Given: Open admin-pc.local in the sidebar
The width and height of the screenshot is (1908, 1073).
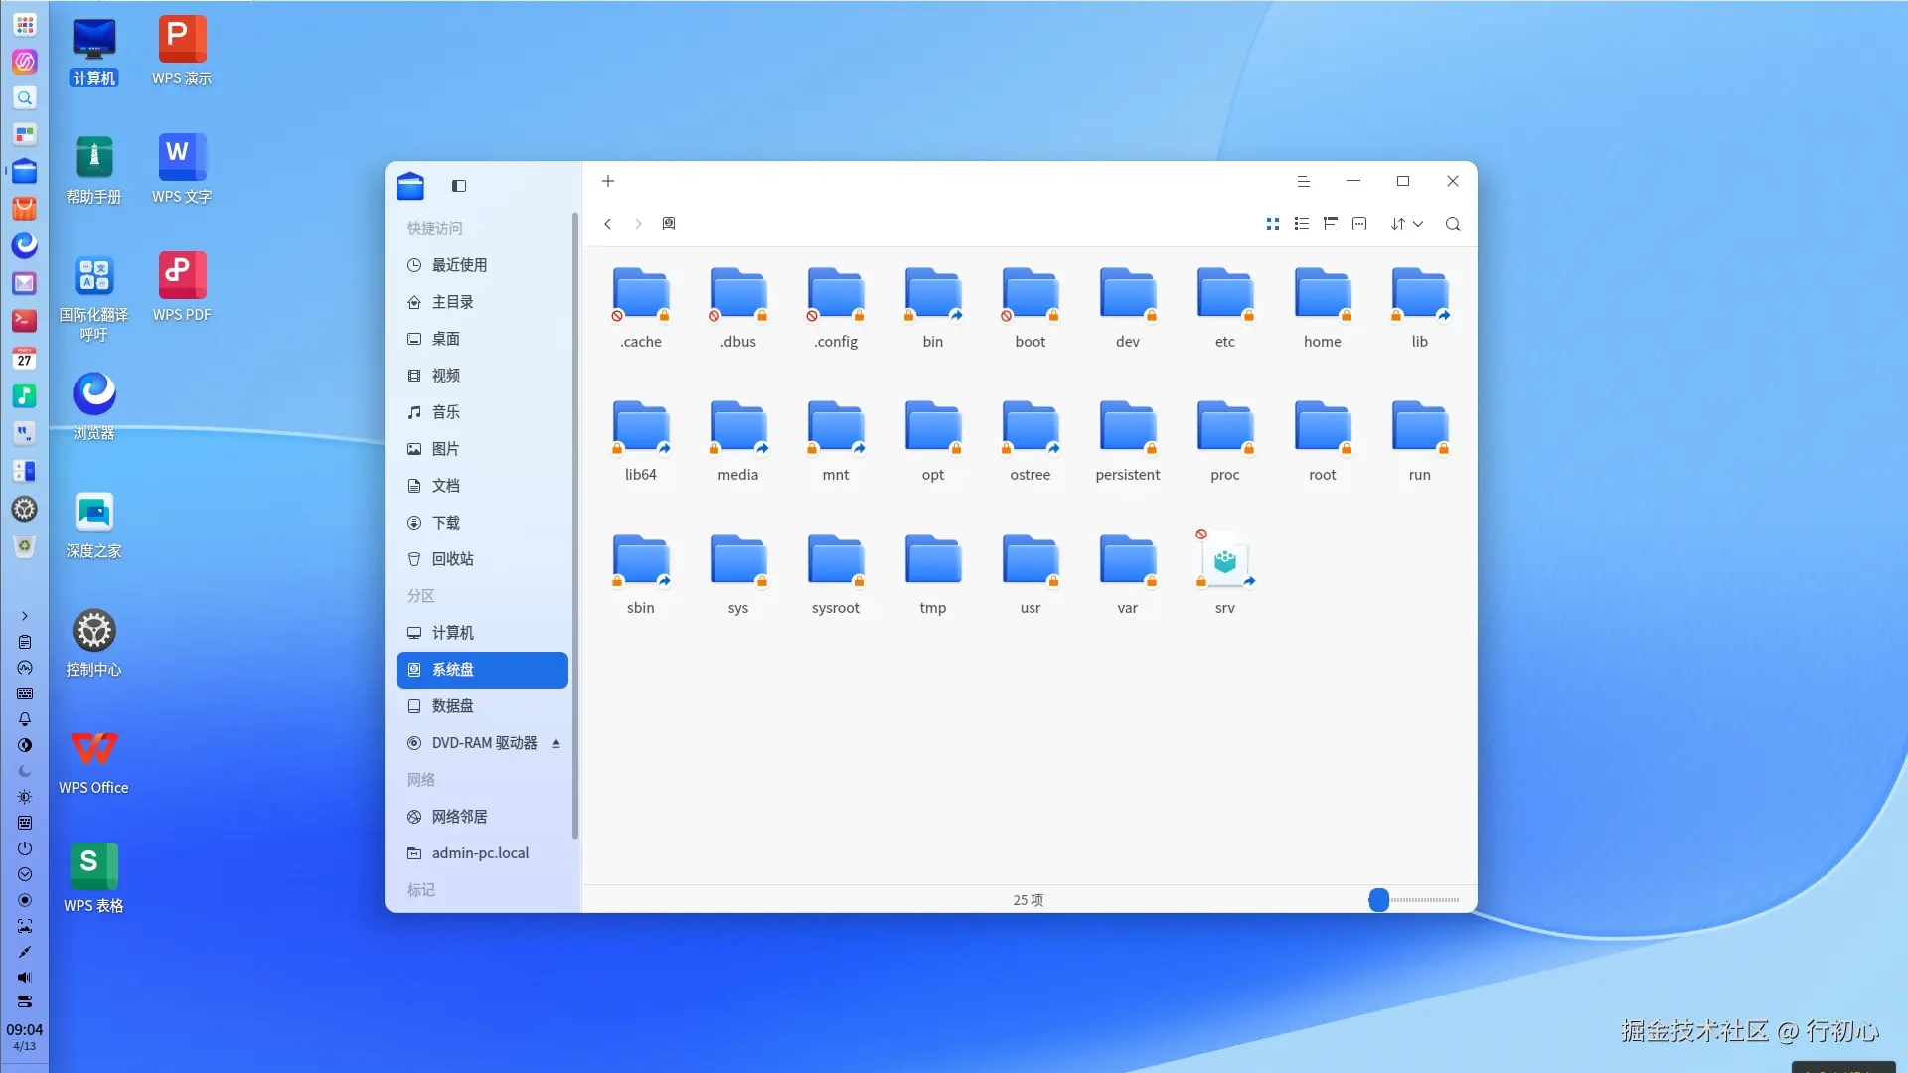Looking at the screenshot, I should pos(482,853).
